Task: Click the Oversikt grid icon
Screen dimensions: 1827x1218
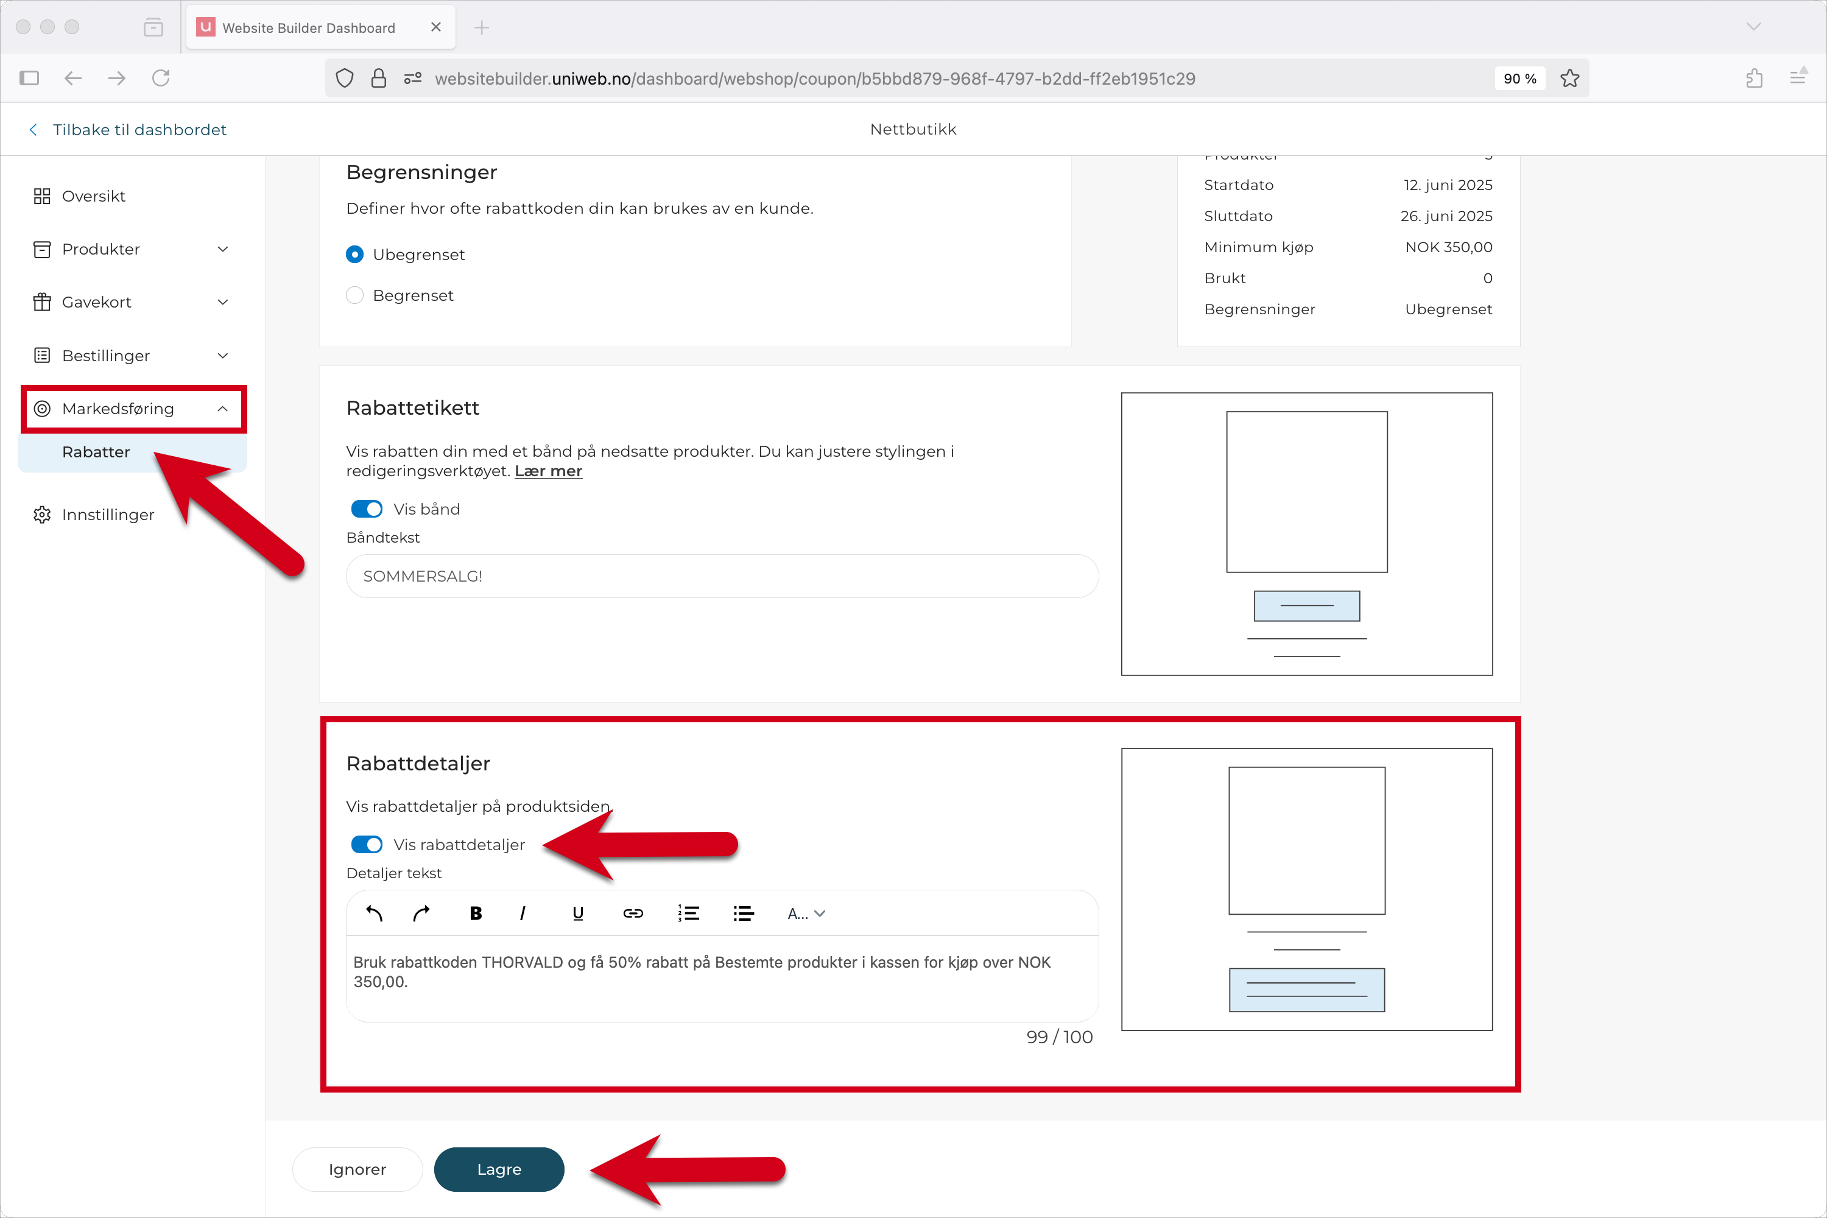Action: pos(42,195)
